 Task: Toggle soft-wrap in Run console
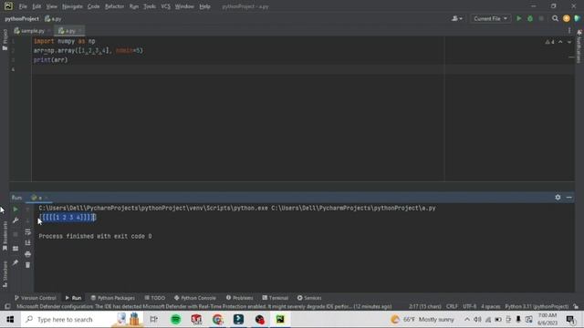click(x=27, y=231)
